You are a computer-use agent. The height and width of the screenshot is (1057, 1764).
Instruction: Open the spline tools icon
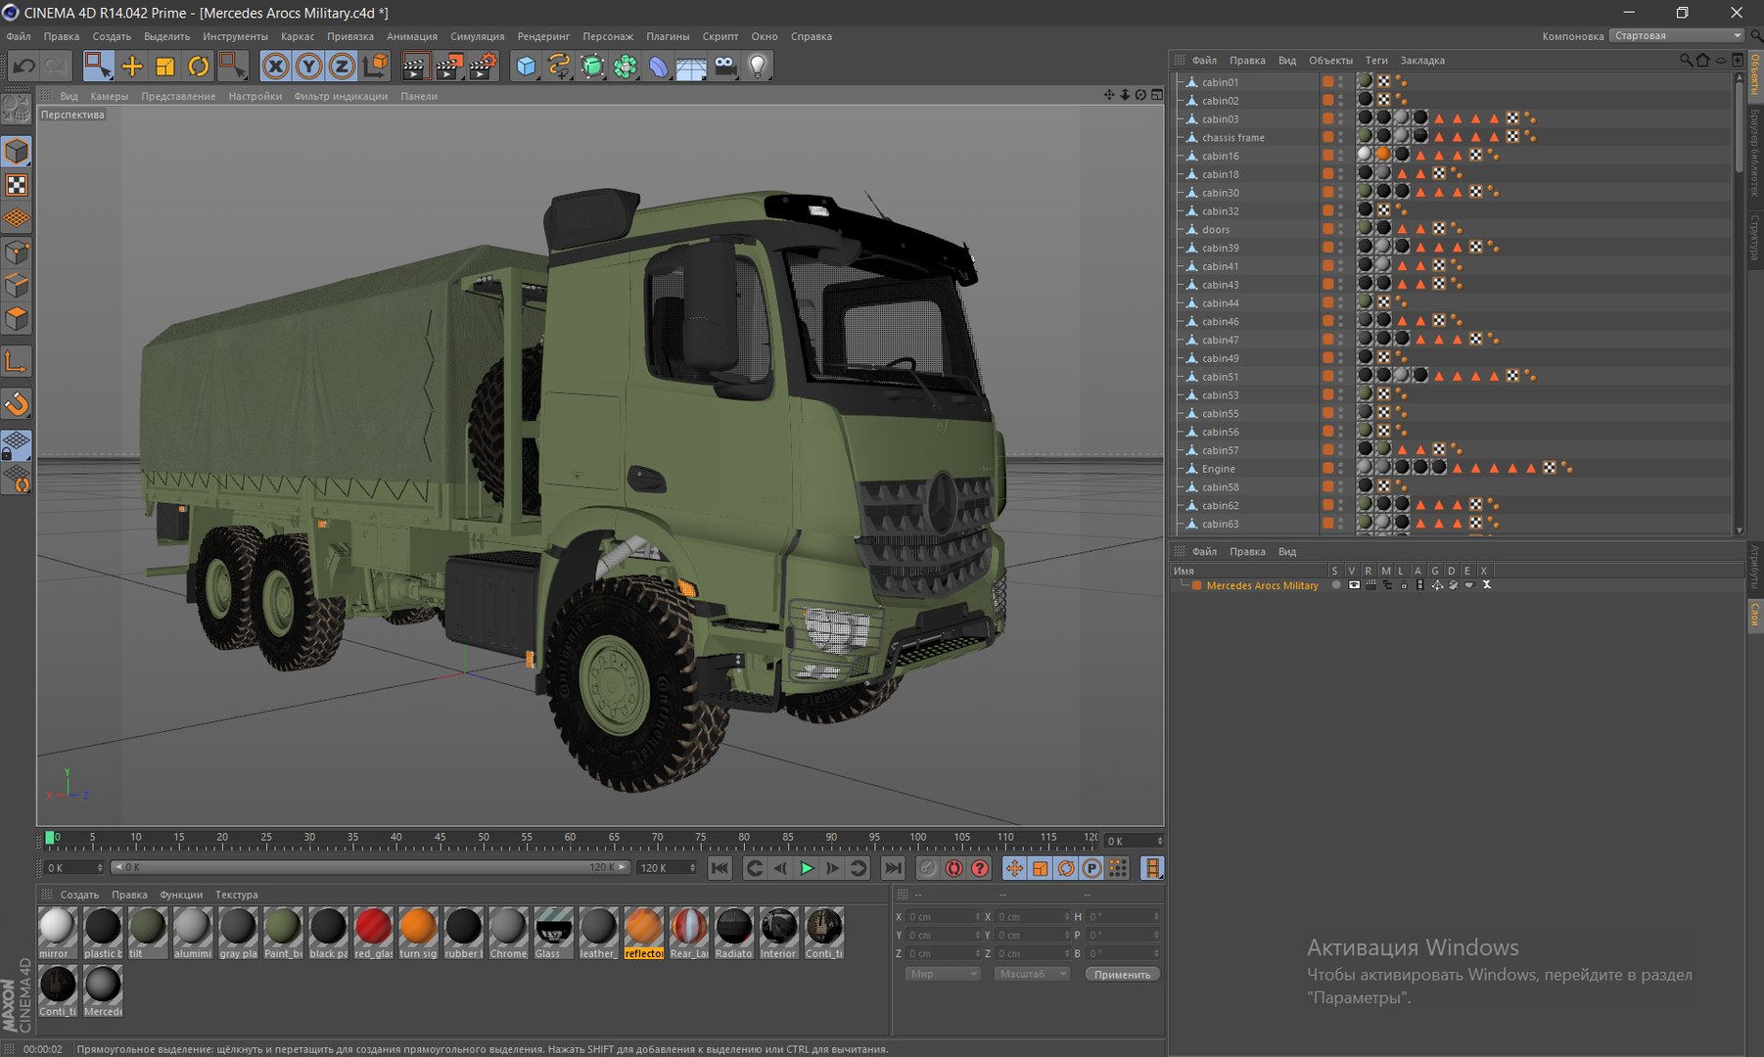[x=559, y=67]
